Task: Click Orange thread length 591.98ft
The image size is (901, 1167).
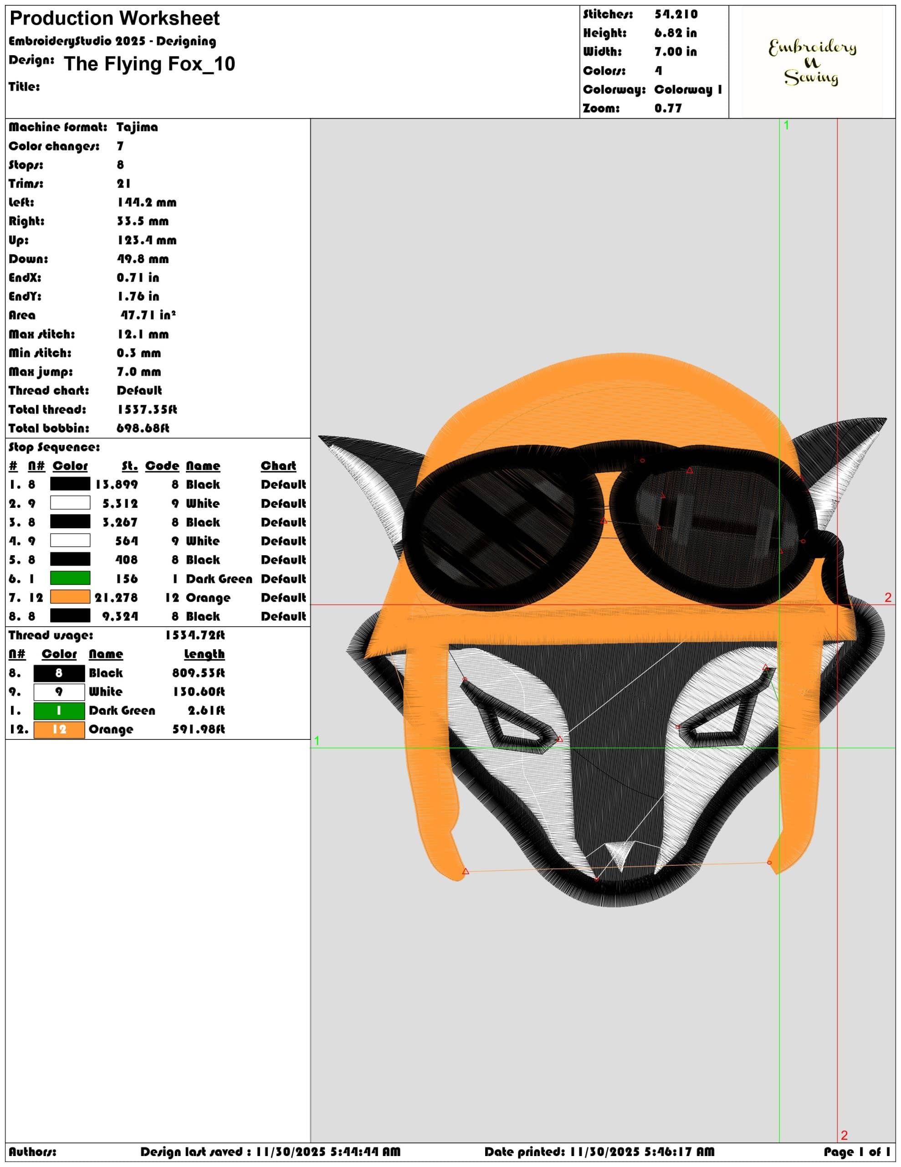Action: pos(199,729)
